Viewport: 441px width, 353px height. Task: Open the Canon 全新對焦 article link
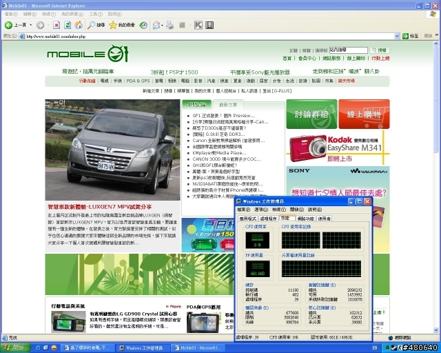coord(229,141)
